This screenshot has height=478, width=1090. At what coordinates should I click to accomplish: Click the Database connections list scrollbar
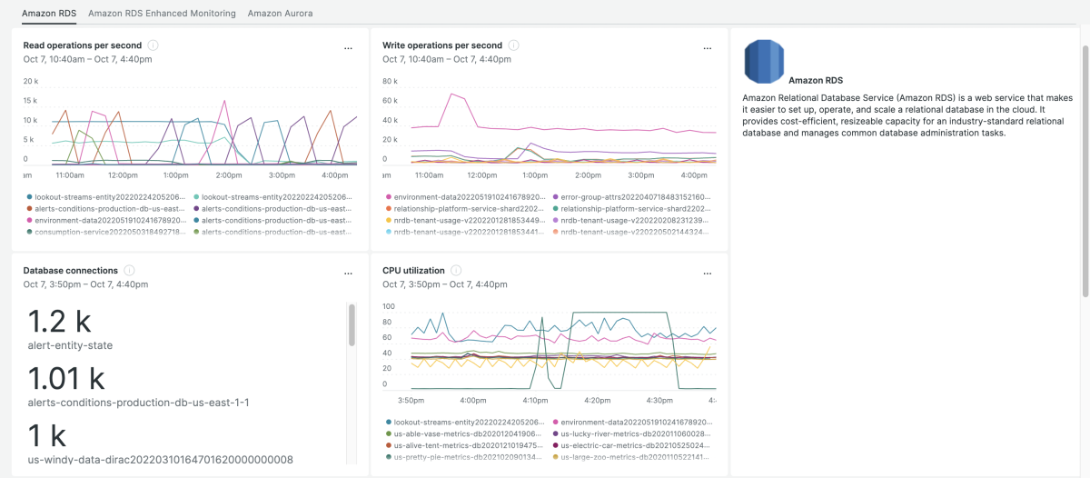[352, 325]
